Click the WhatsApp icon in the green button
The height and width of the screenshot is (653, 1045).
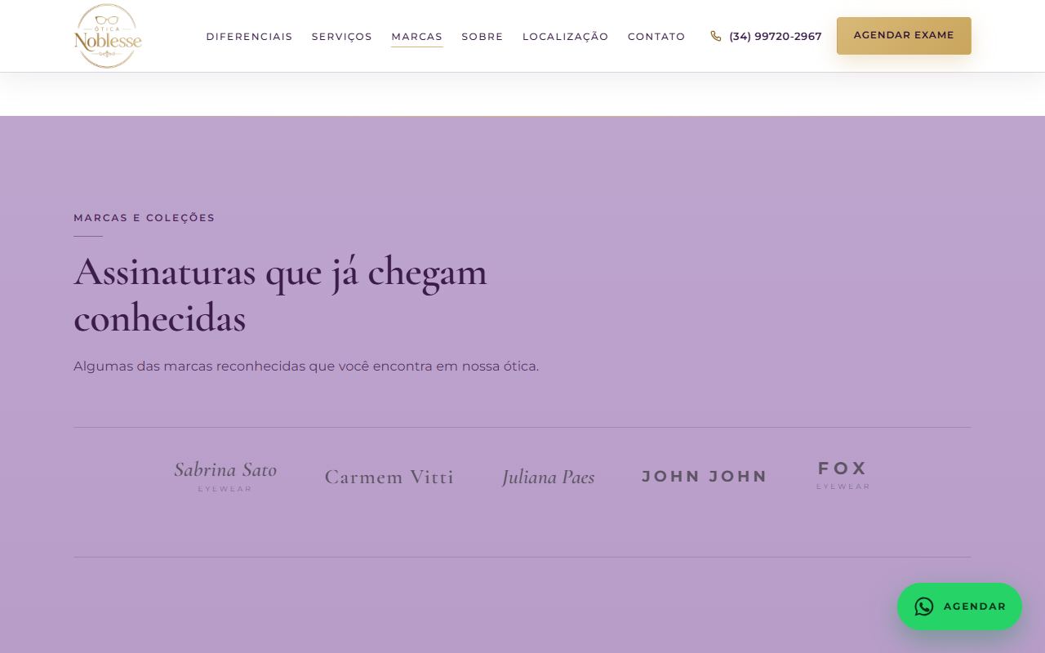[924, 606]
